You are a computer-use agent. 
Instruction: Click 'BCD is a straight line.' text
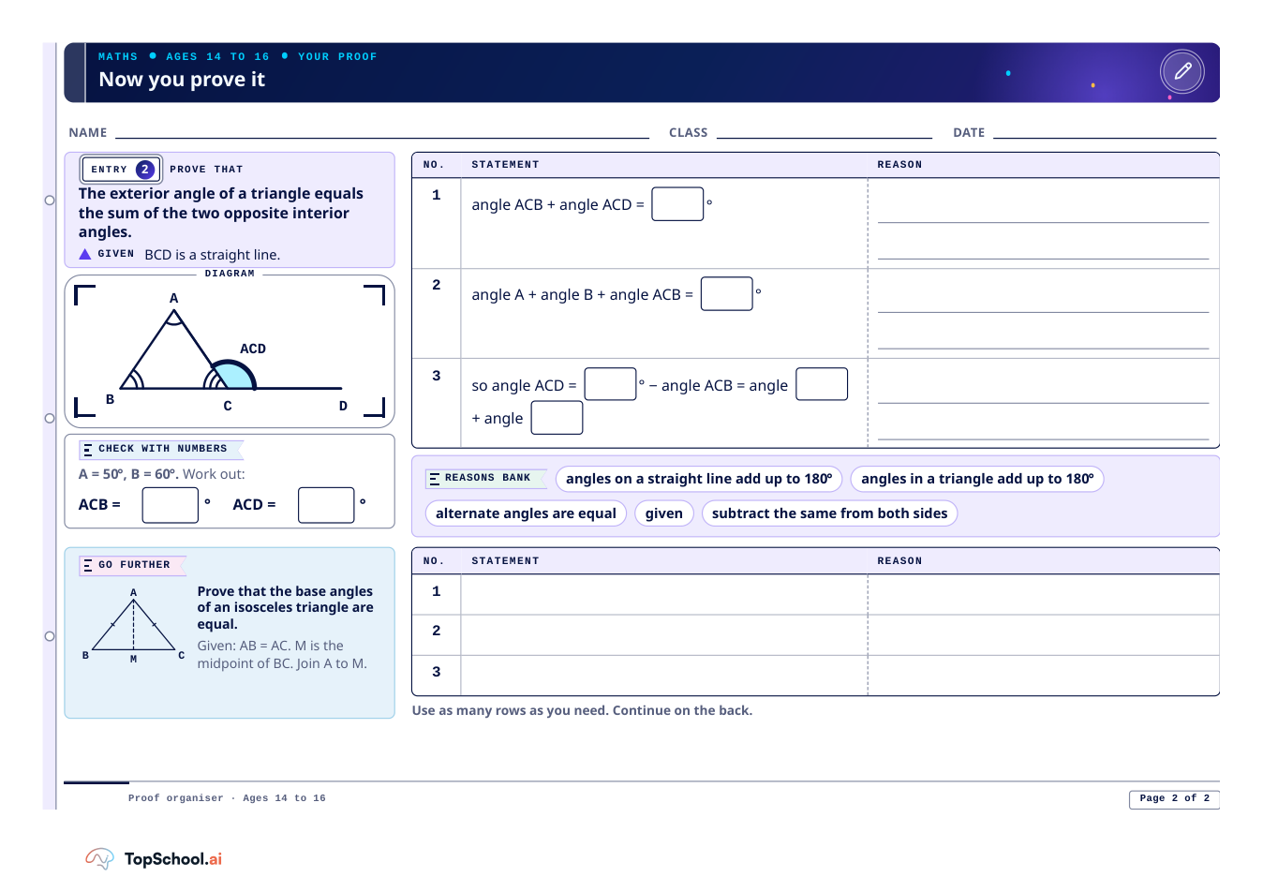coord(213,255)
